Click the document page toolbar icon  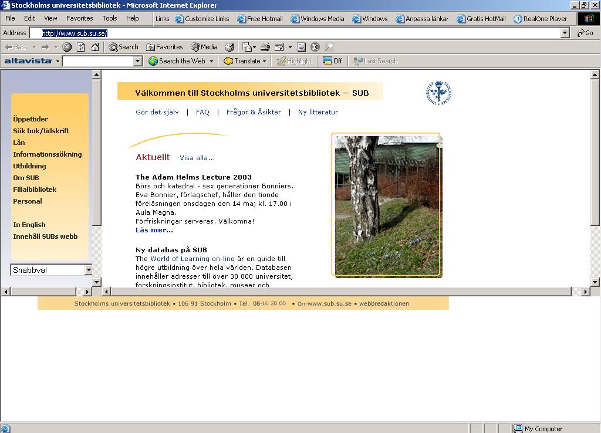coord(301,47)
